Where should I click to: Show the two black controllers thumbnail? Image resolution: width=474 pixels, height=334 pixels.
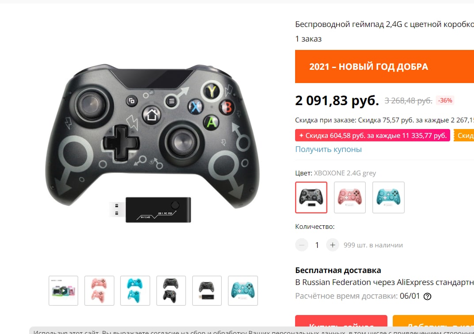171,291
